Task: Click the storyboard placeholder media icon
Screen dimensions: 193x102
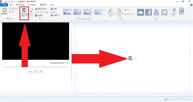Action: pyautogui.click(x=131, y=58)
